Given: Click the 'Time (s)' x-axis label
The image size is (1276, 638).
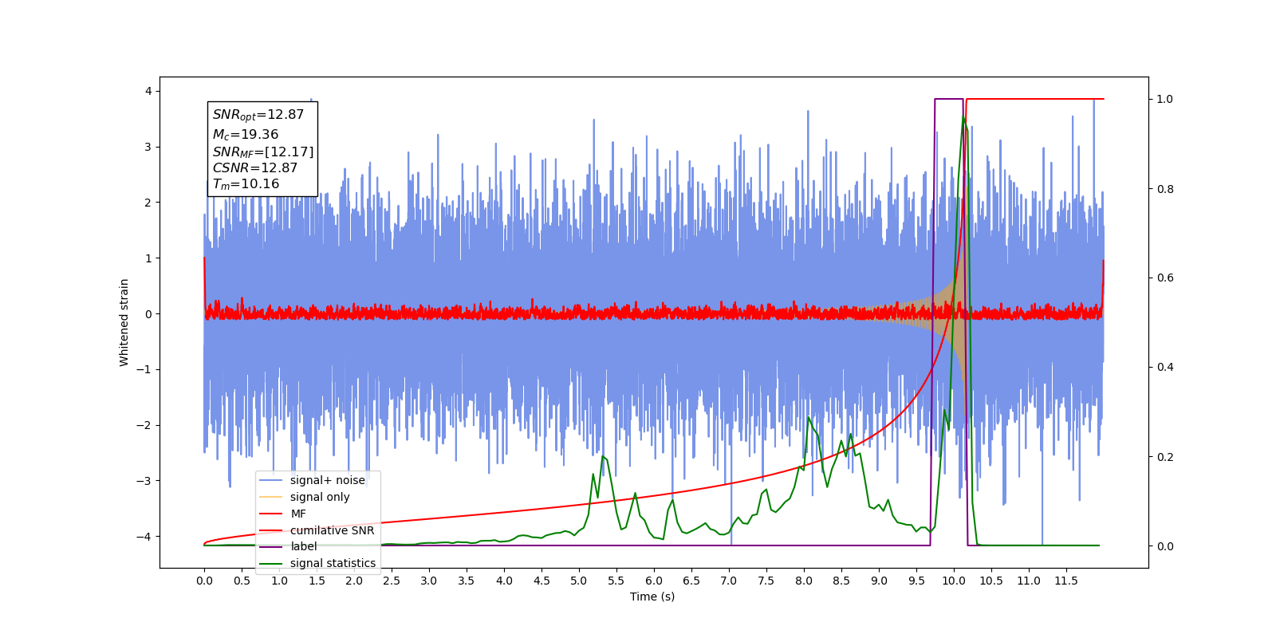Looking at the screenshot, I should [x=652, y=597].
